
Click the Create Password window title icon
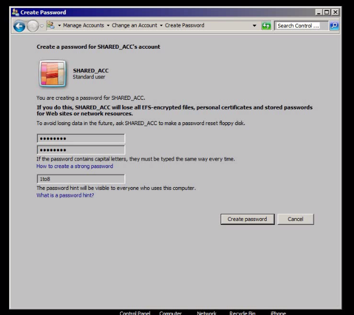click(16, 12)
